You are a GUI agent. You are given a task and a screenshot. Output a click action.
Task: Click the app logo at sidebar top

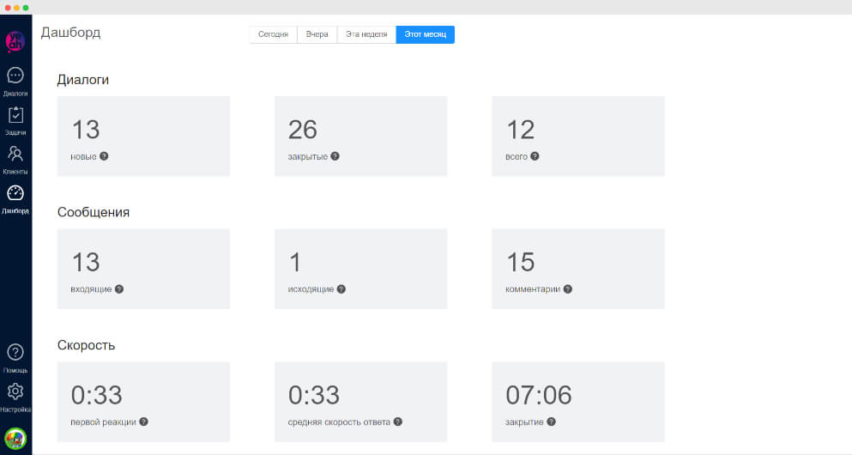(15, 40)
